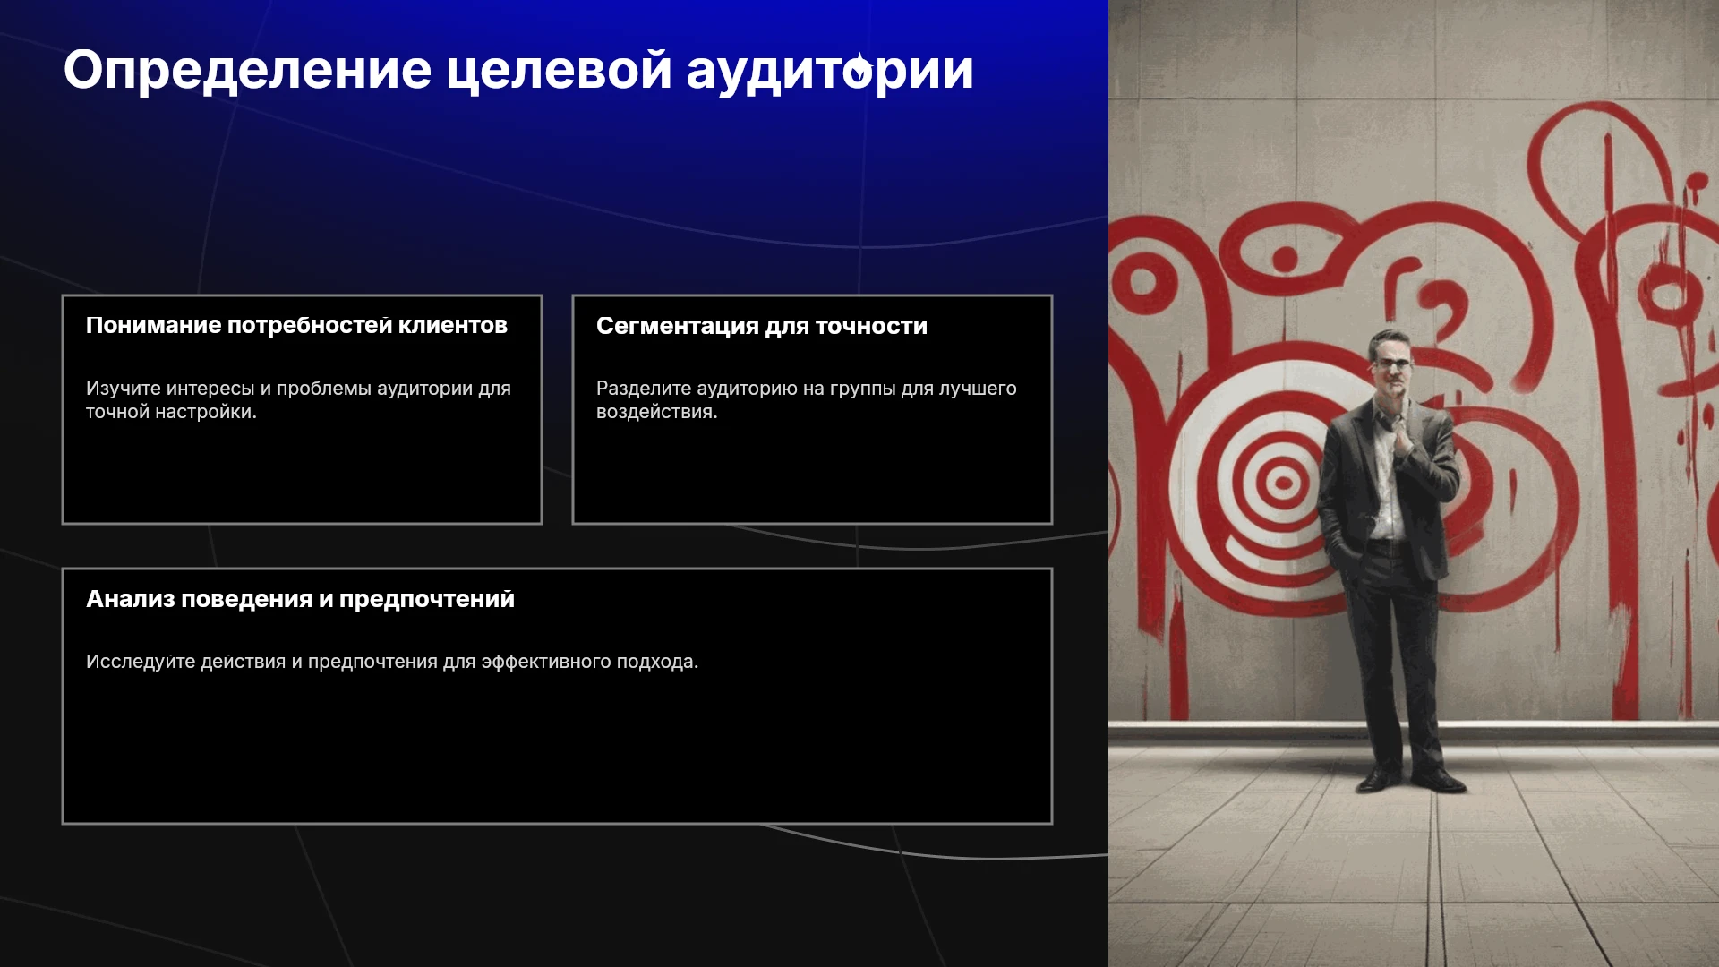Click empty area inside the customer needs card
The width and height of the screenshot is (1719, 967).
coord(302,475)
